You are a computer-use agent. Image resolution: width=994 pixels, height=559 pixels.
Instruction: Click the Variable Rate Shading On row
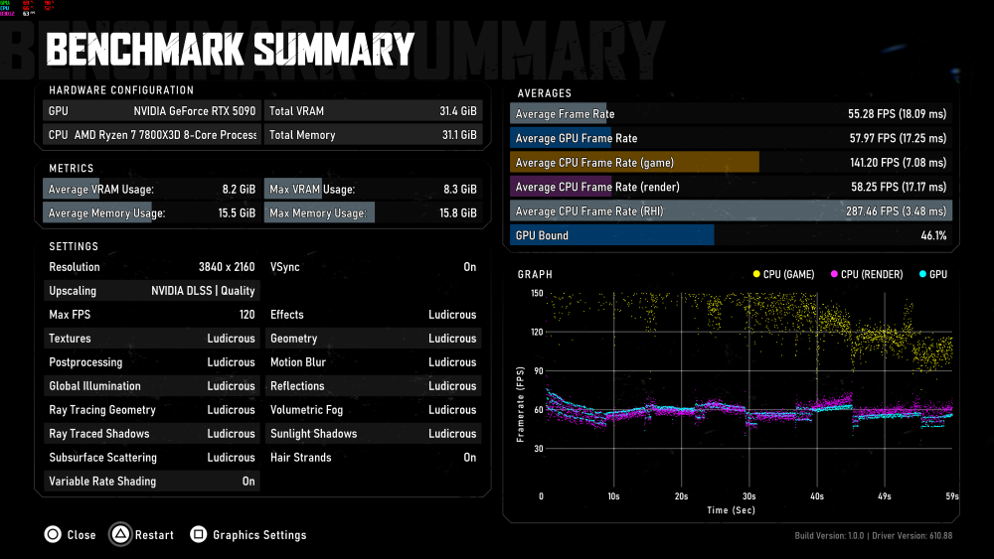[152, 482]
